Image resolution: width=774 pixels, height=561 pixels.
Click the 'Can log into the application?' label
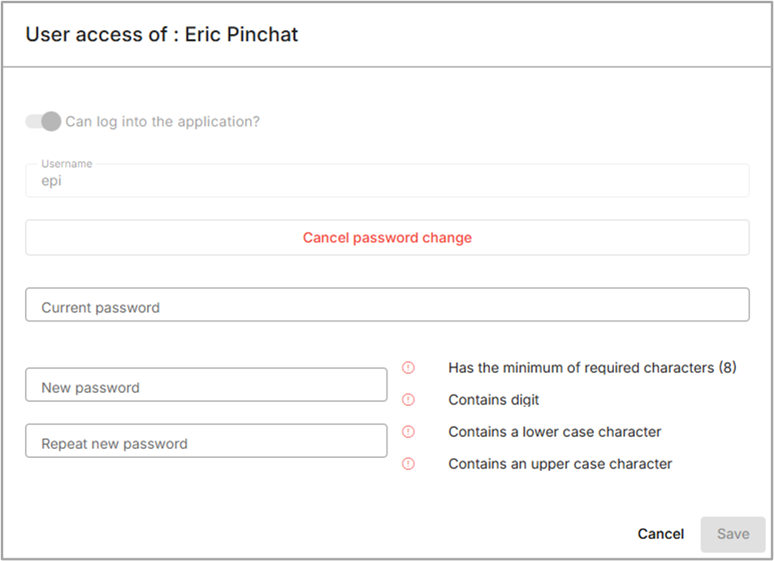[162, 122]
